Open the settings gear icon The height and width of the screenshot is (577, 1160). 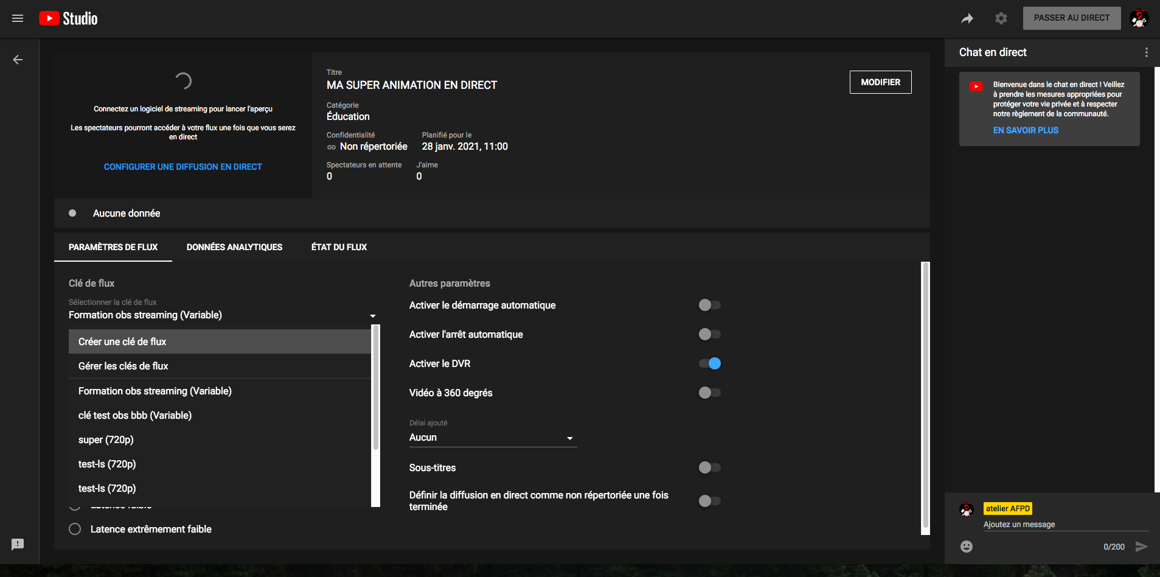point(1001,18)
